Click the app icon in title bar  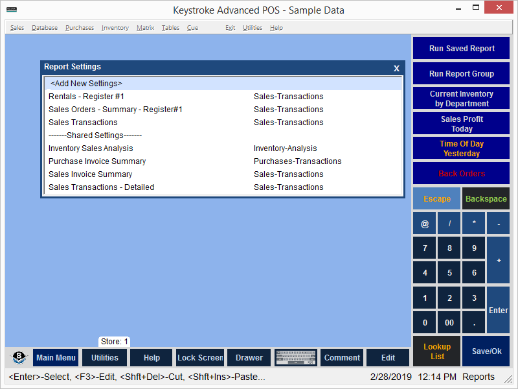(x=12, y=10)
